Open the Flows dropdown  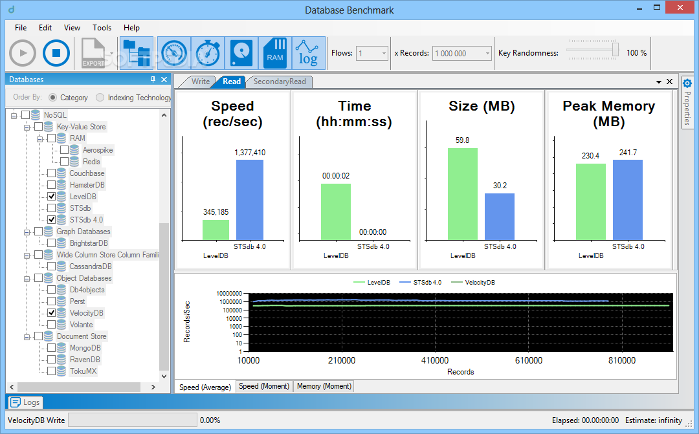(384, 54)
